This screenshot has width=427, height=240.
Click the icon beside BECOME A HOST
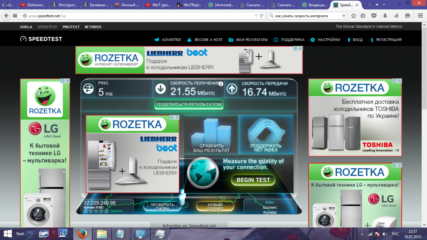pyautogui.click(x=189, y=40)
